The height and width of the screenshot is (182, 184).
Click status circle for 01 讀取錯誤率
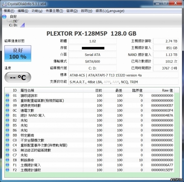[7, 95]
